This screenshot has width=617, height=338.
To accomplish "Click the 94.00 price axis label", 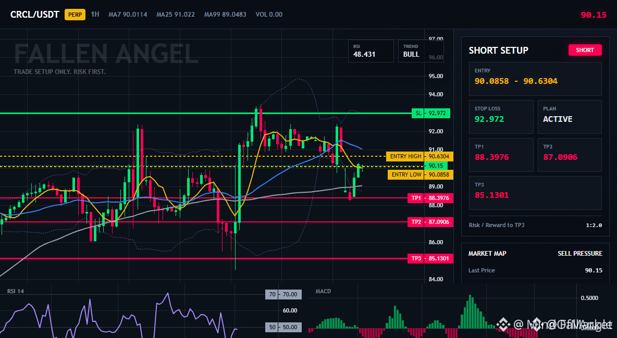I will pos(436,94).
